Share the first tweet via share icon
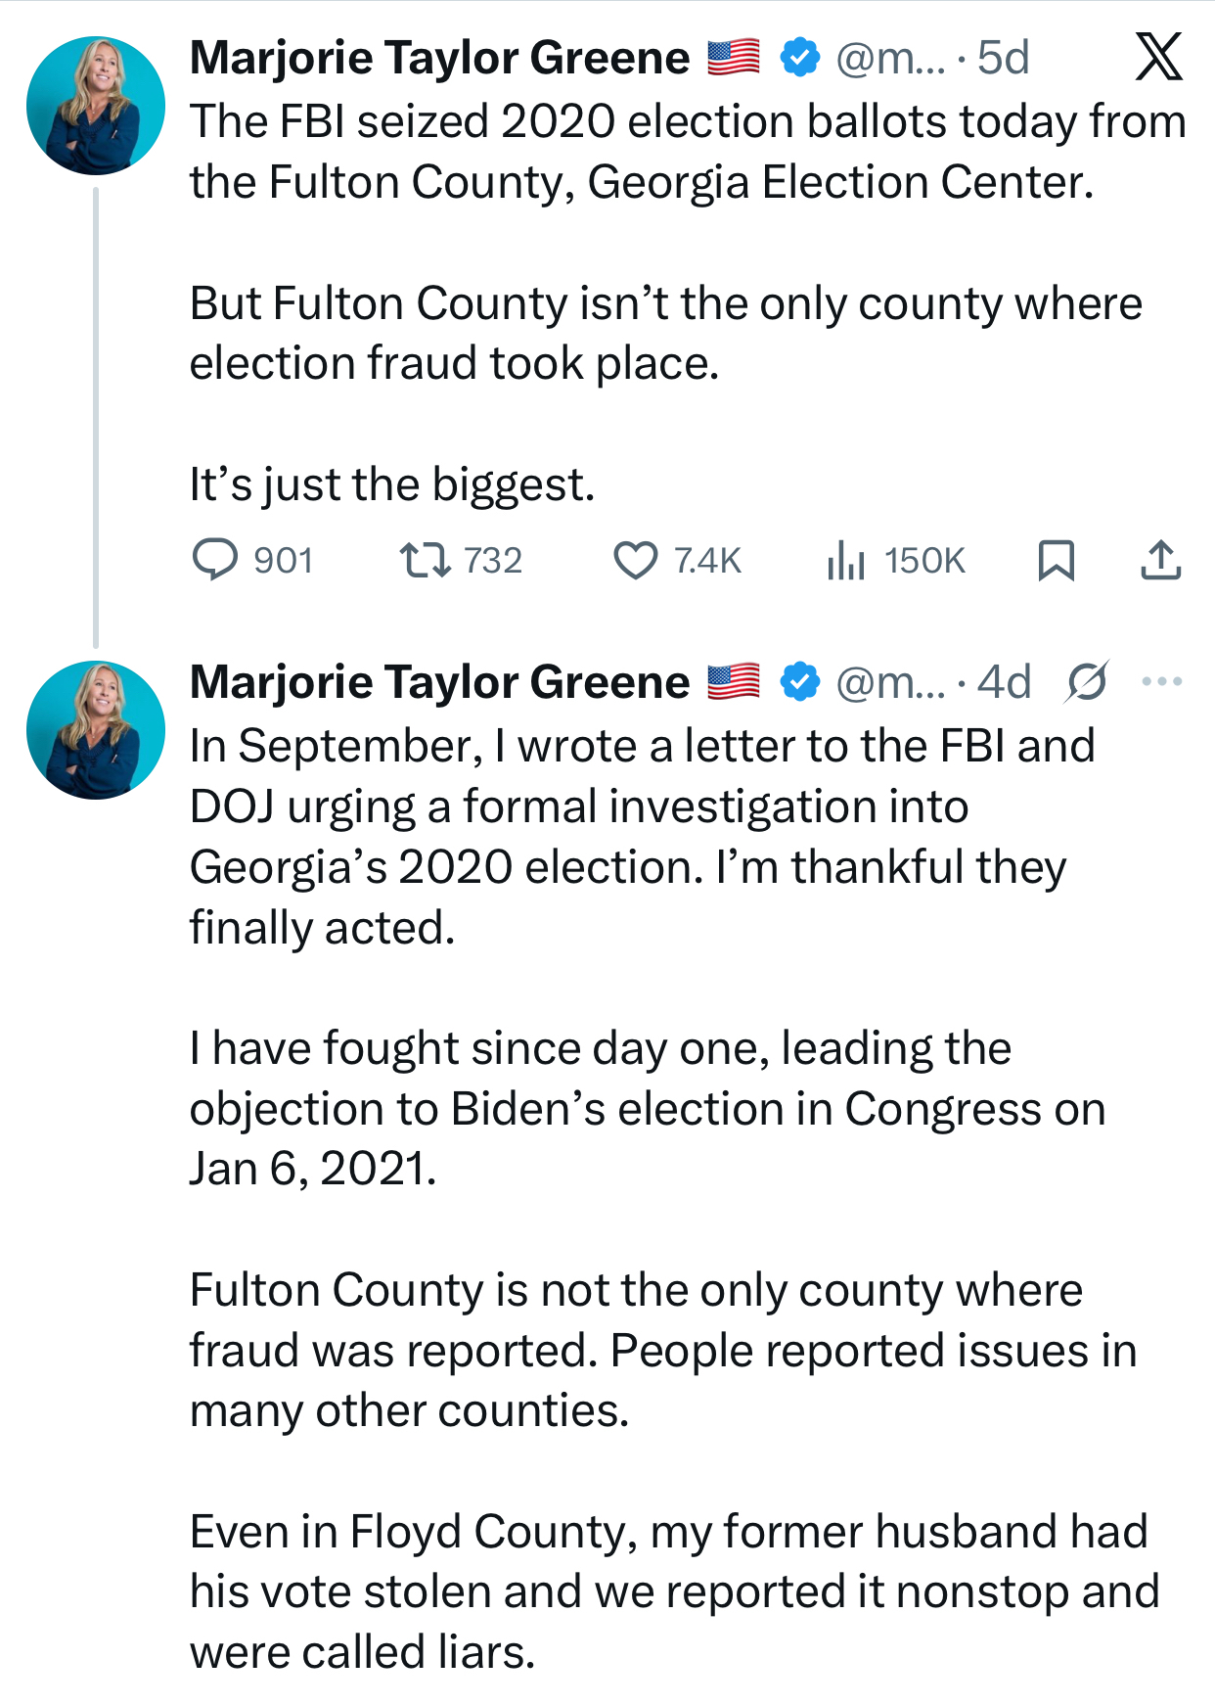 (x=1160, y=561)
